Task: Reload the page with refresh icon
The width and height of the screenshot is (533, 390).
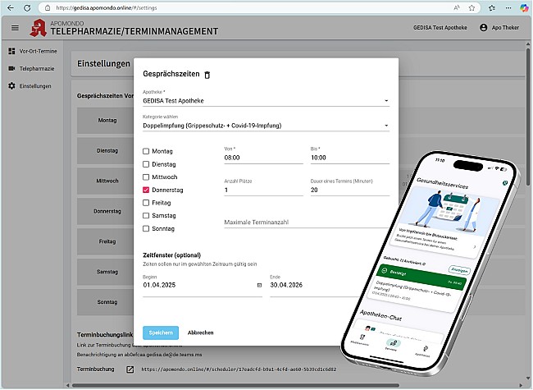Action: tap(27, 7)
